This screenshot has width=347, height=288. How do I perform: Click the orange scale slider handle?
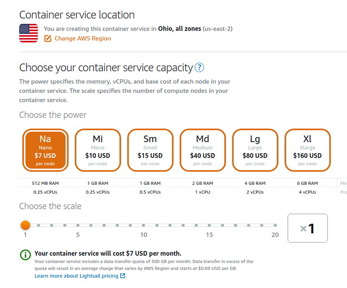click(25, 225)
